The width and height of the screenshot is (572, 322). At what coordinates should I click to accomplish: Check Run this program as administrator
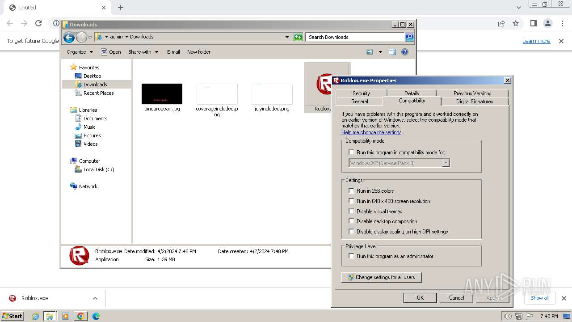pyautogui.click(x=351, y=256)
